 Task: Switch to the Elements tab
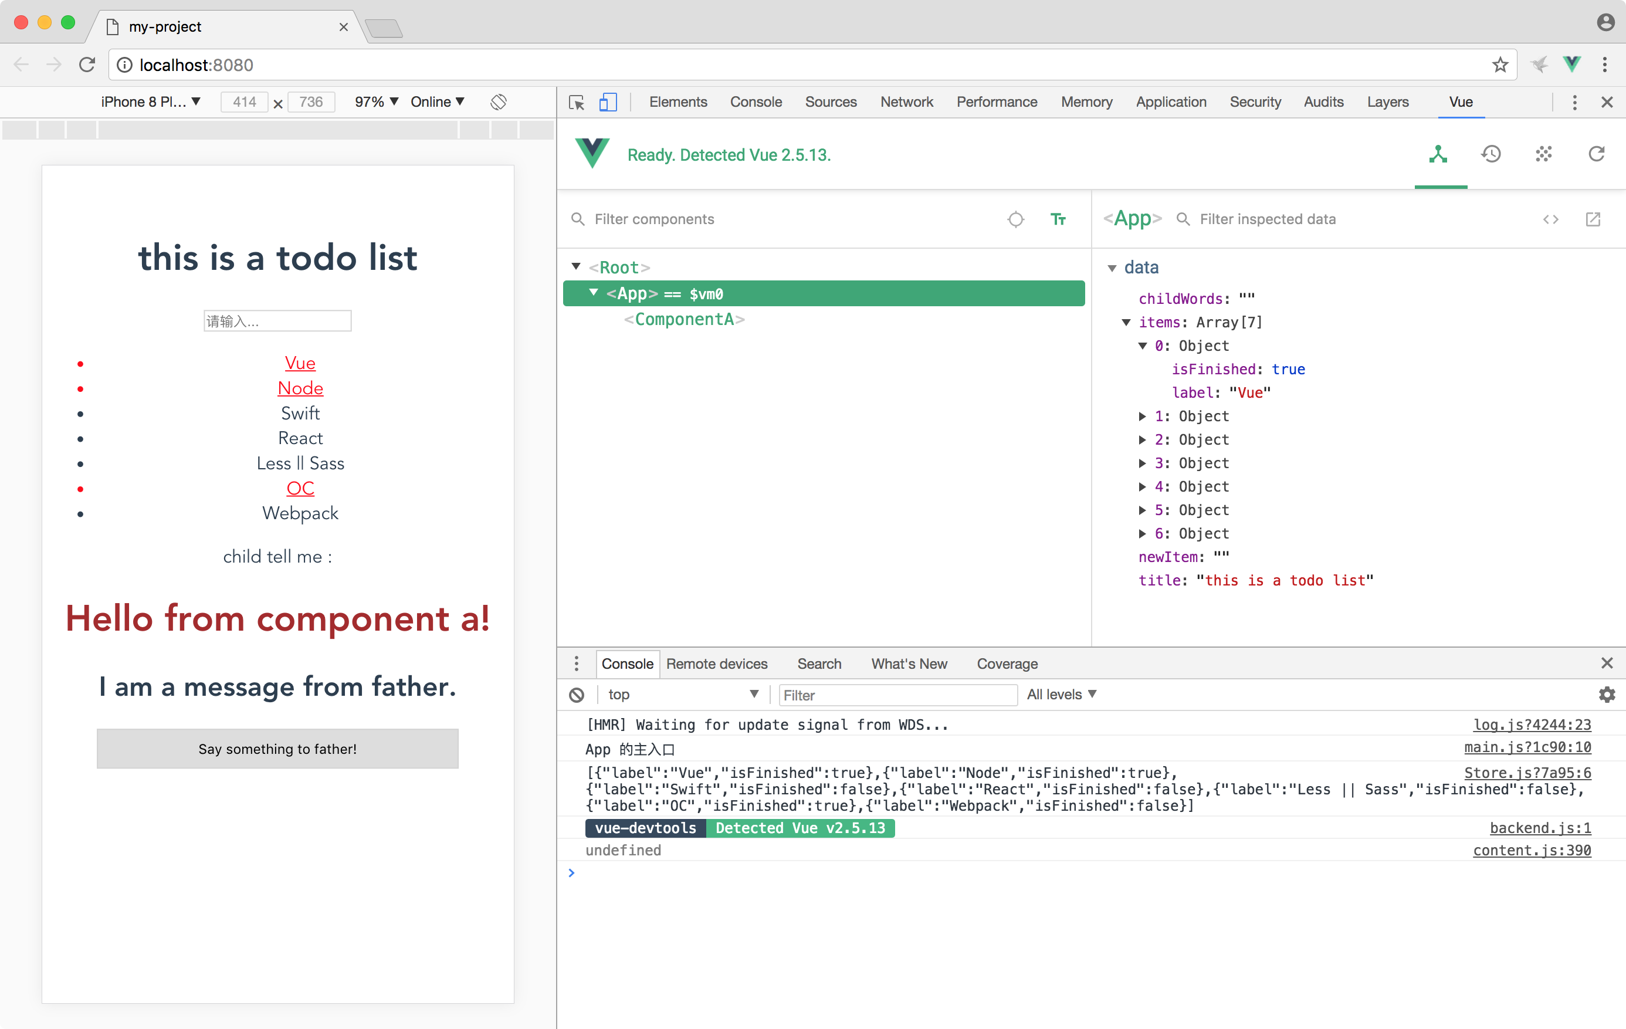tap(678, 102)
